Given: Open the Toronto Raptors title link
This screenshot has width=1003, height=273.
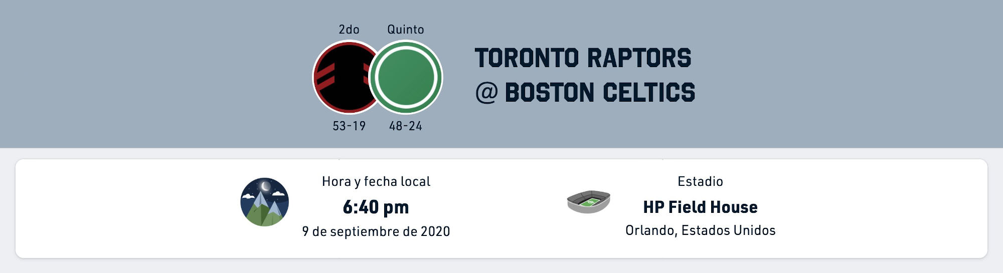Looking at the screenshot, I should 583,58.
